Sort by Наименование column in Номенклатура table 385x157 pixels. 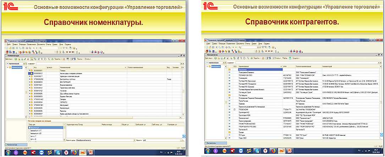point(93,67)
